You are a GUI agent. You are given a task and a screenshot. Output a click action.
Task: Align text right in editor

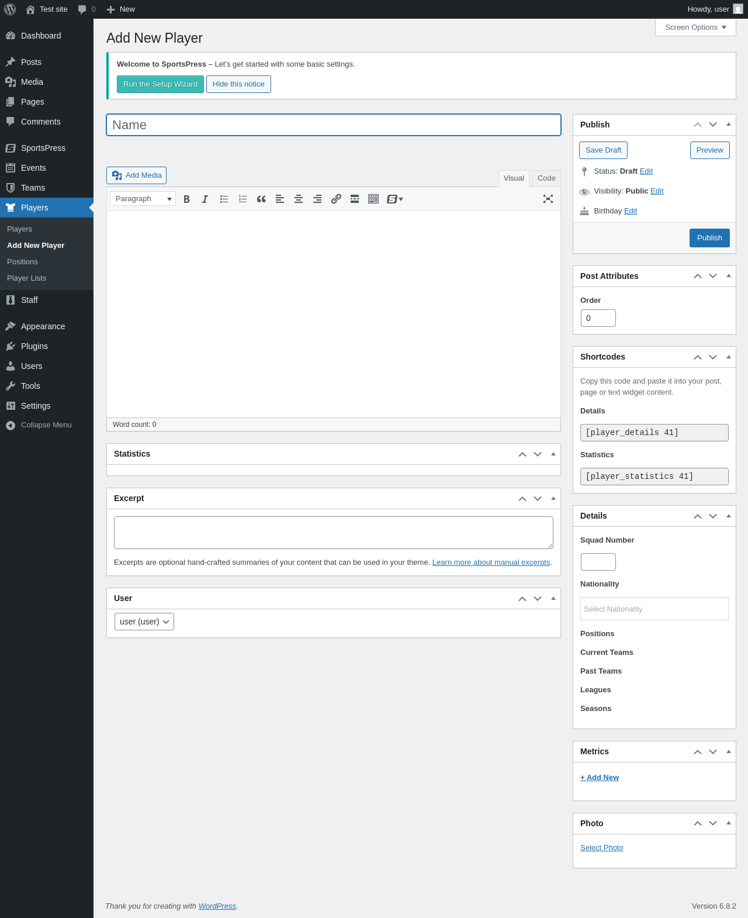(x=317, y=199)
